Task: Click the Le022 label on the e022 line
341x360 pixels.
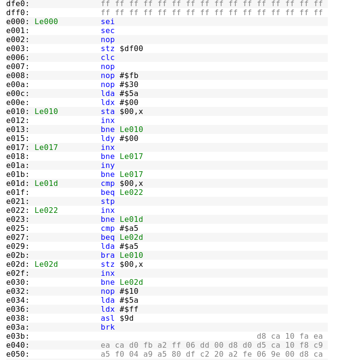Action: 46,210
